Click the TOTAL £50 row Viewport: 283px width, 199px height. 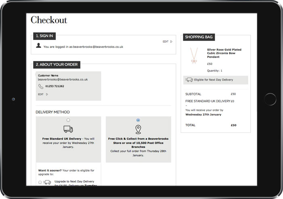point(211,125)
